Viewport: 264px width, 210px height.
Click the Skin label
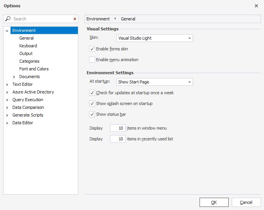[94, 37]
